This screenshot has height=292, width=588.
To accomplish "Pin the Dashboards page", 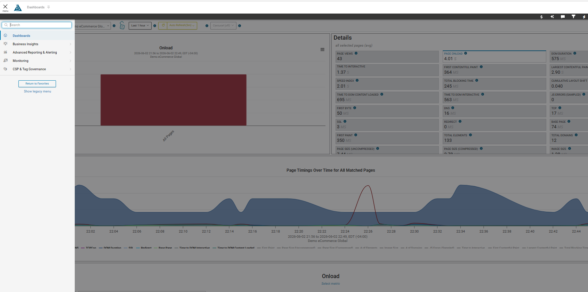I will point(49,7).
